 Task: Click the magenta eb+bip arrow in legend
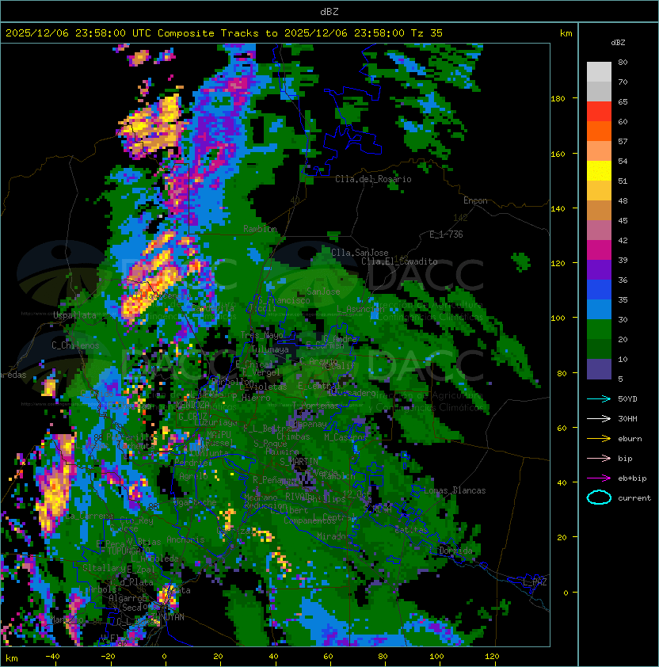pos(599,478)
